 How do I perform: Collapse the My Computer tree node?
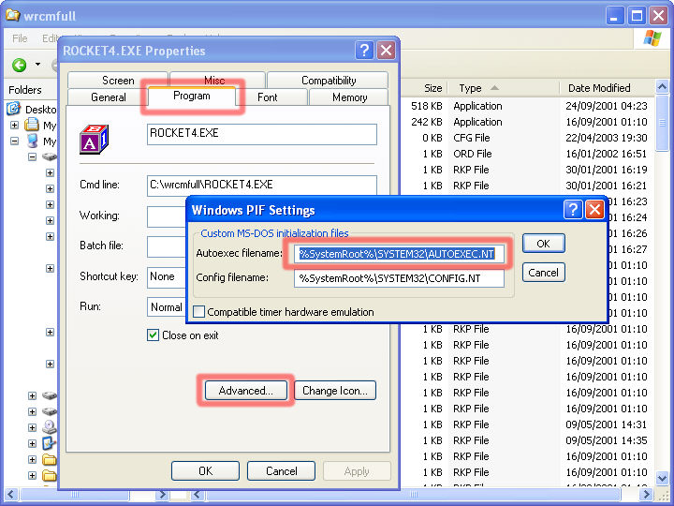pyautogui.click(x=14, y=141)
